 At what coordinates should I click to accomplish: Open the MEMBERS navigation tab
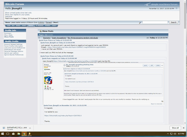pyautogui.click(x=48, y=26)
